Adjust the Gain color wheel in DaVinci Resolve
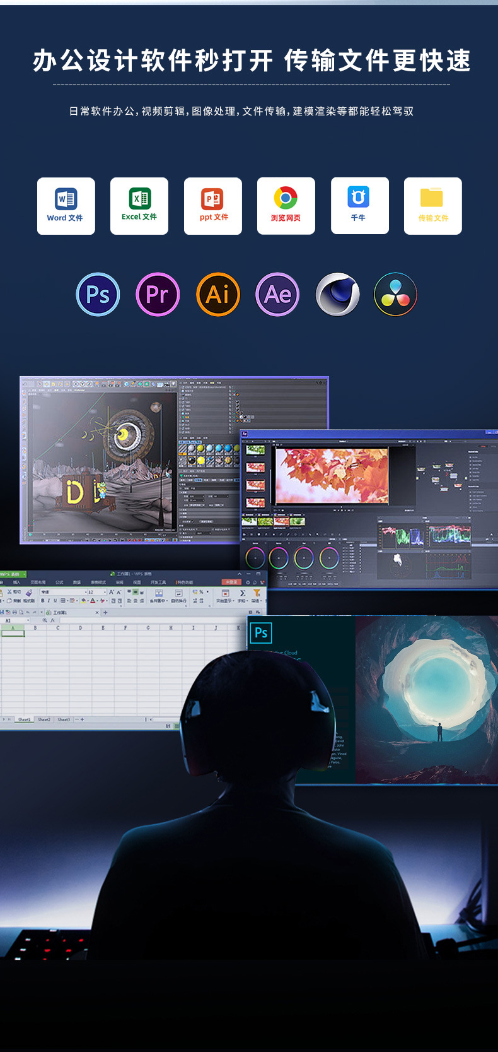Image resolution: width=498 pixels, height=1052 pixels. pyautogui.click(x=304, y=558)
